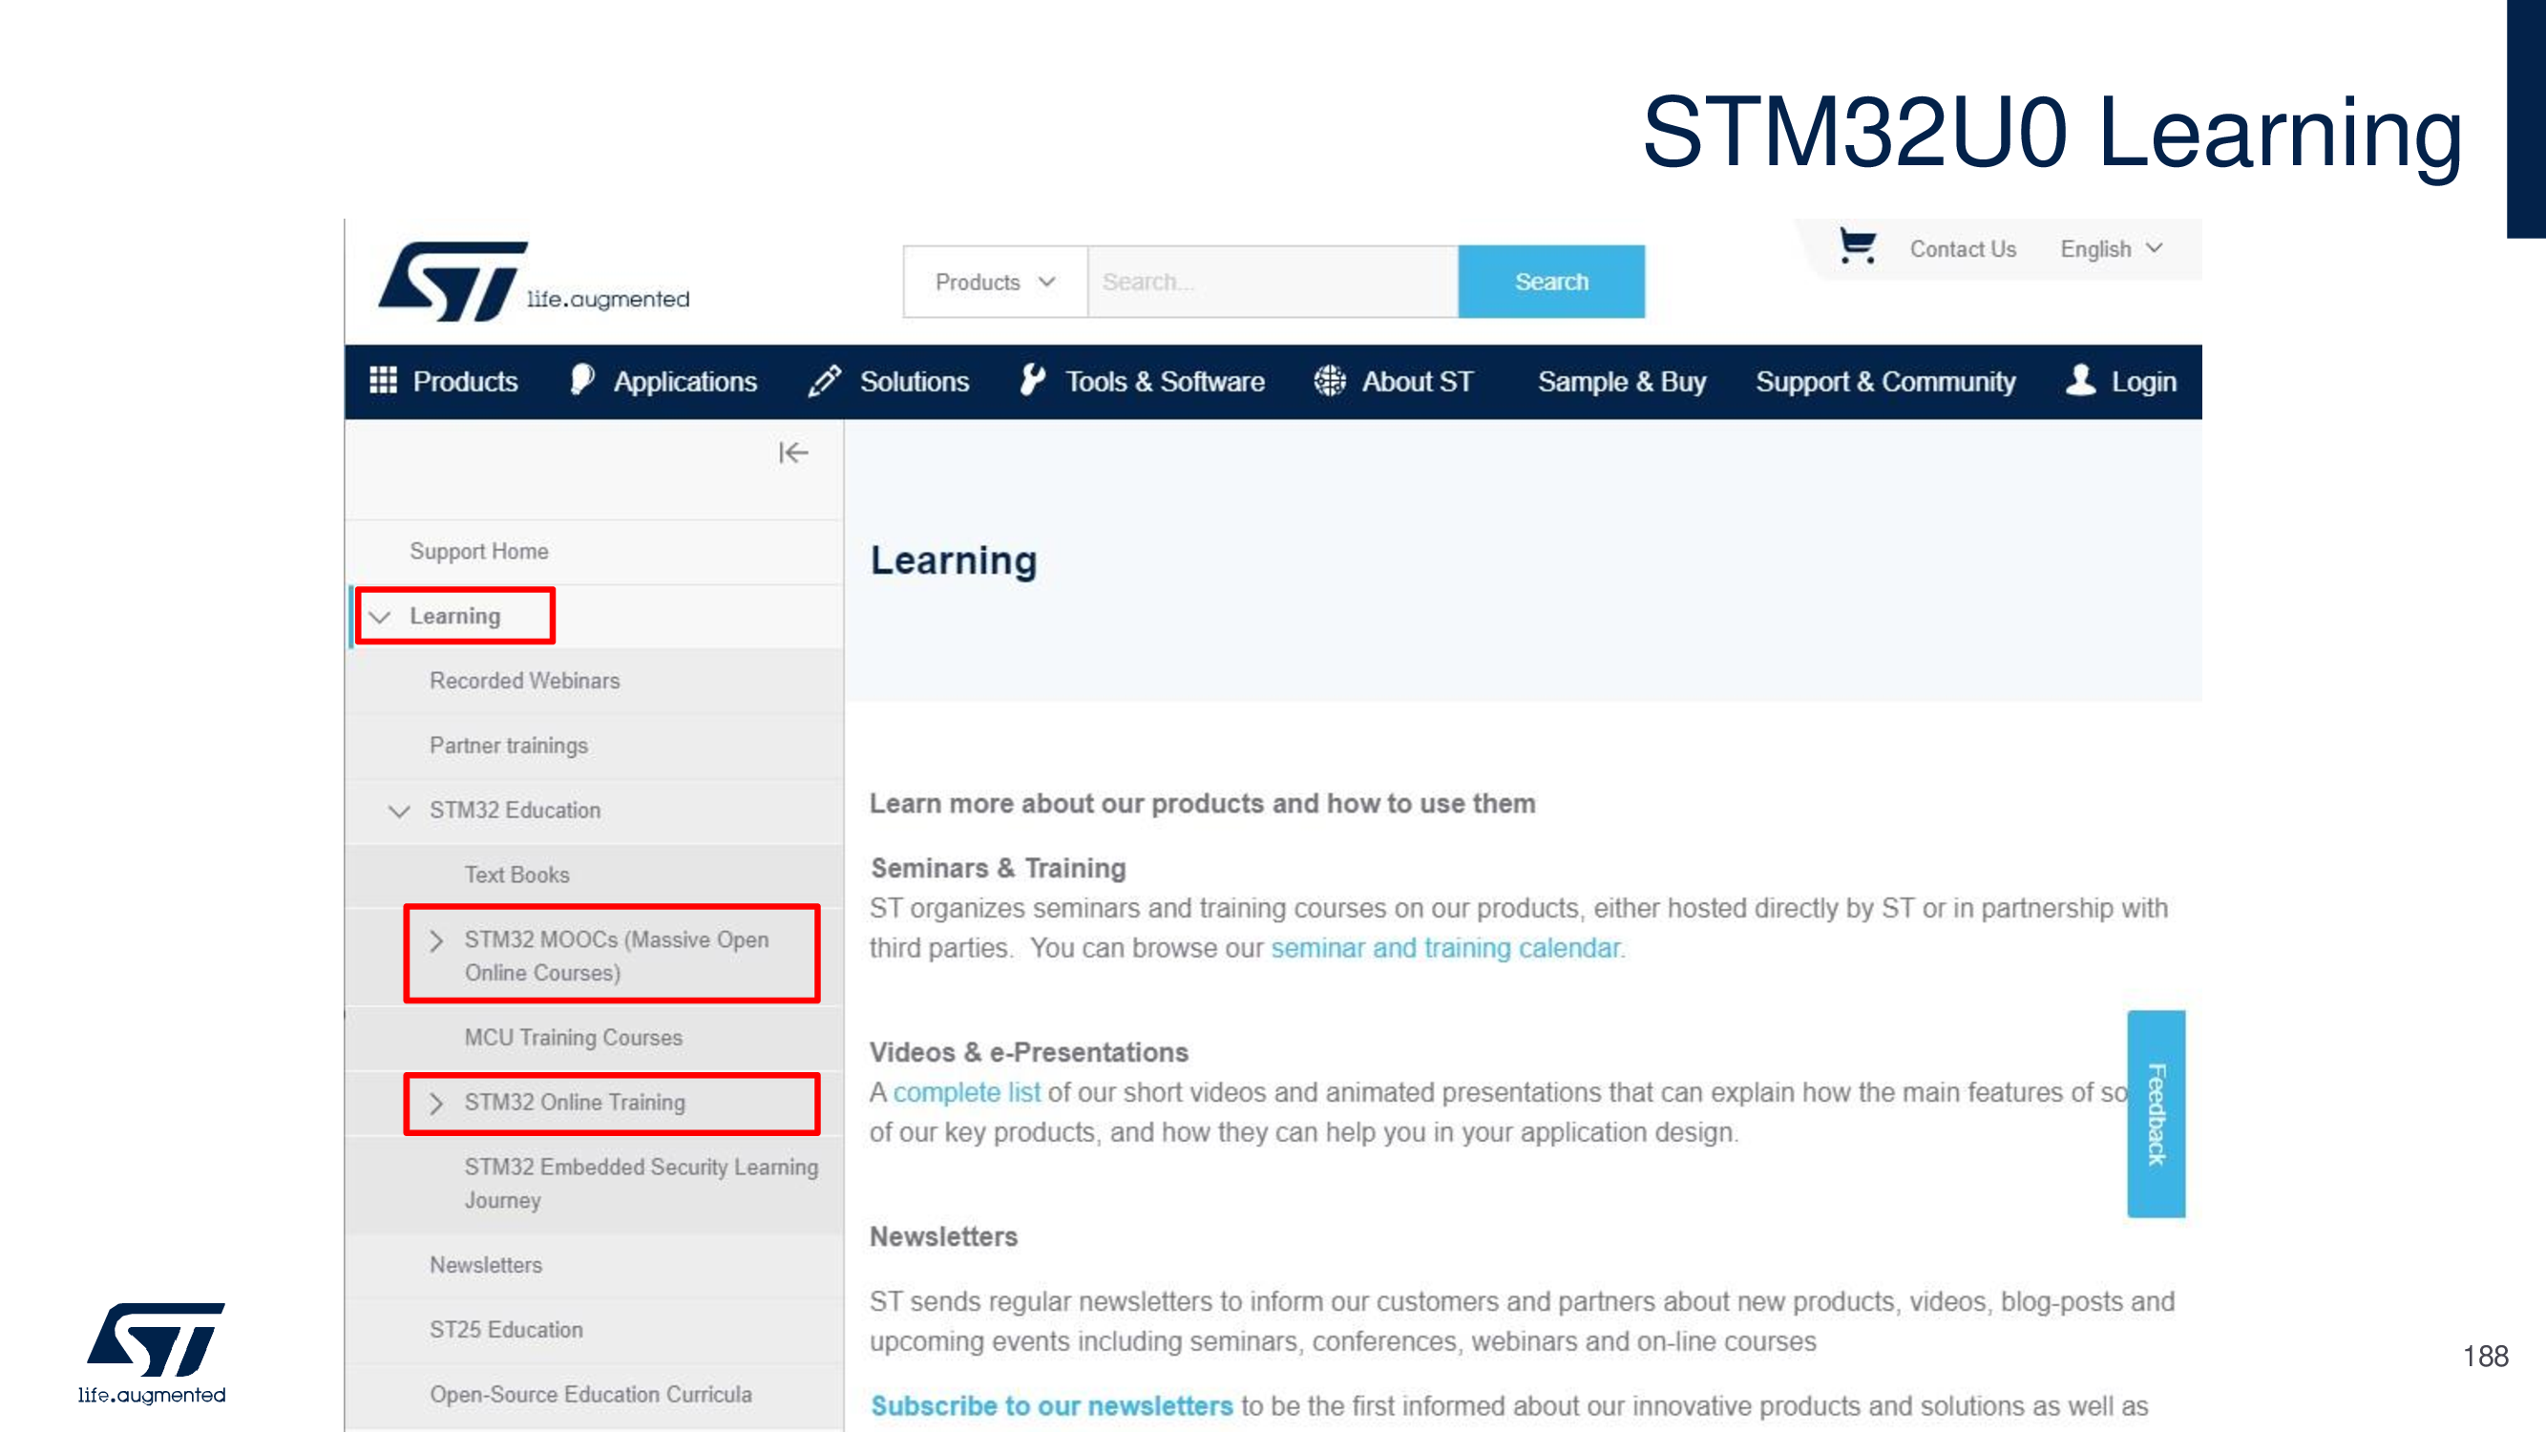Expand STM32 MOOCs tree item

pyautogui.click(x=436, y=940)
